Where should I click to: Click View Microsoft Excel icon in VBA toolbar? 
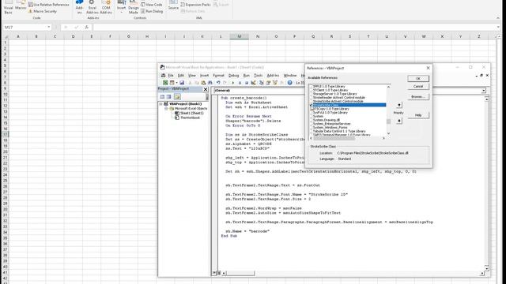point(165,83)
